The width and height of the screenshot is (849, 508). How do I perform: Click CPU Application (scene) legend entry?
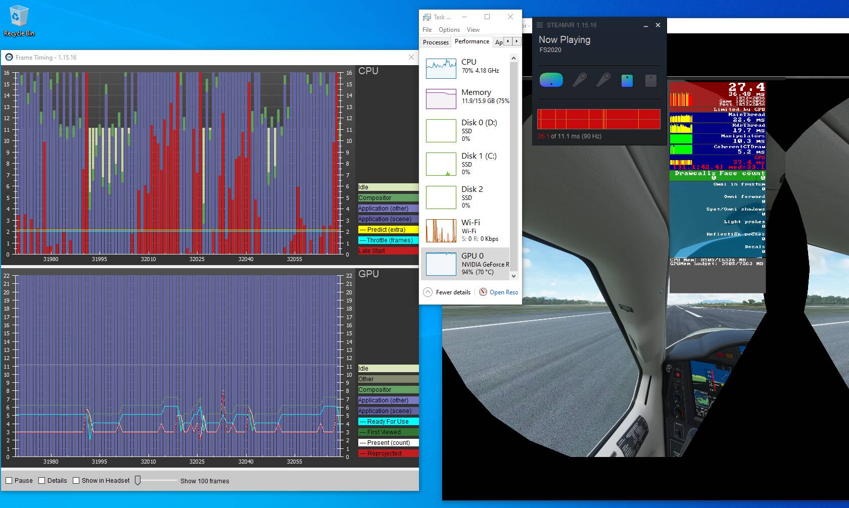(388, 219)
